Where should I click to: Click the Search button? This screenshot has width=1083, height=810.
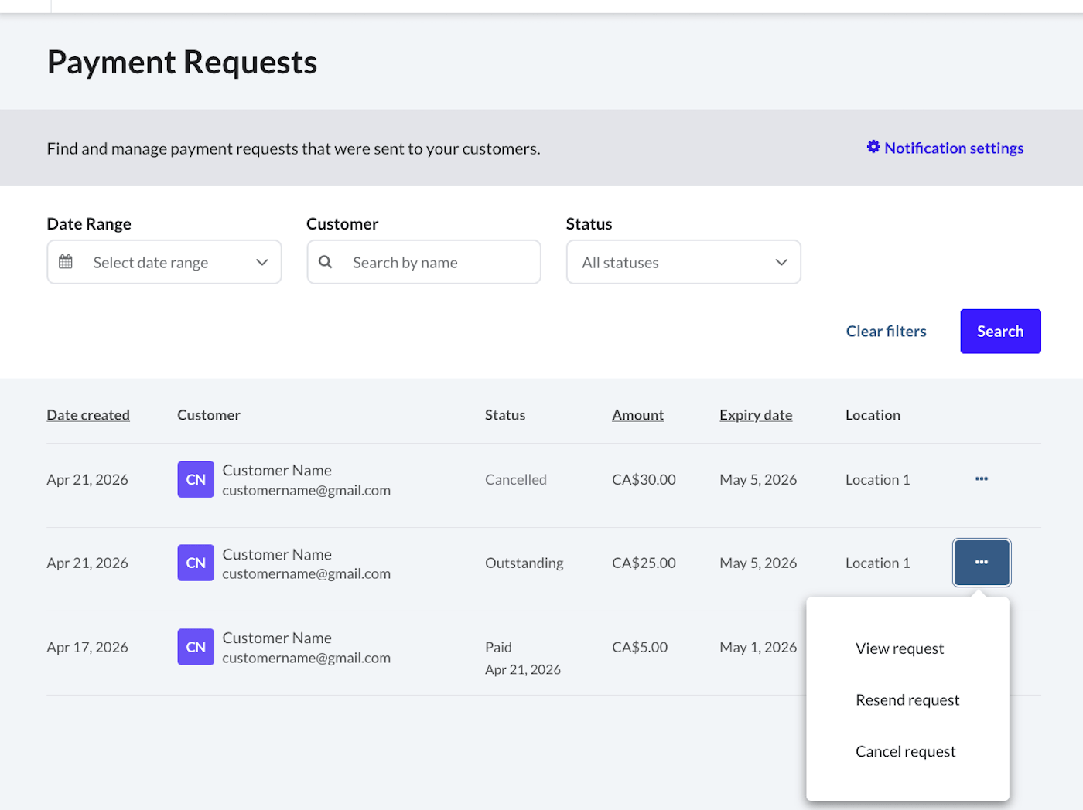(1000, 331)
